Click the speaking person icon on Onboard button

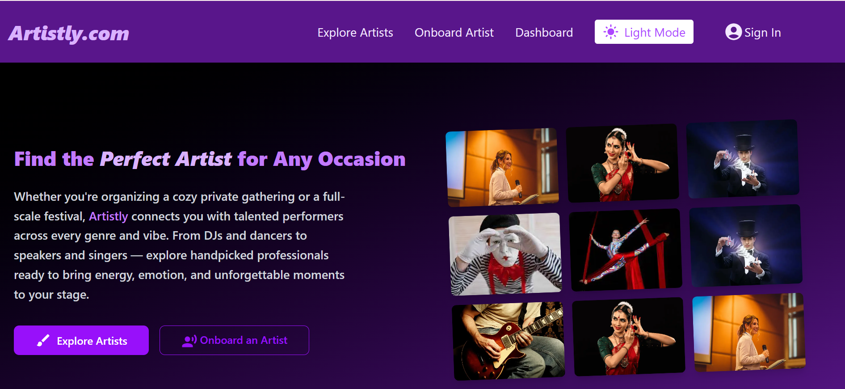point(189,341)
